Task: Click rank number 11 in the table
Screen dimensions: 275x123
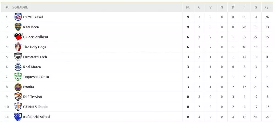Action: [x=7, y=117]
